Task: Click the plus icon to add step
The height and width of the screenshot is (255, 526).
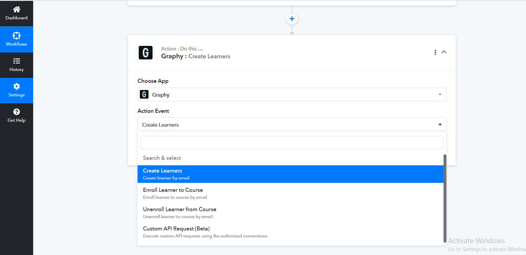Action: tap(292, 19)
